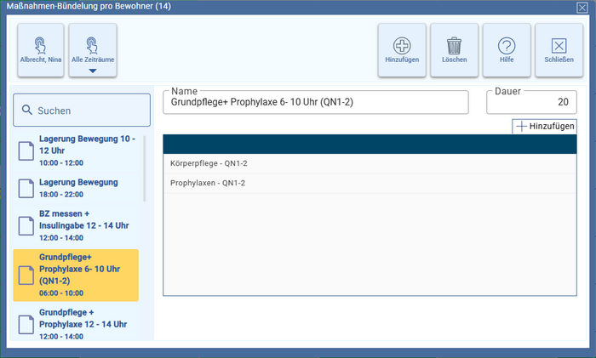Select Lagerung Bewegung 10 - 12 Uhr entry
The width and height of the screenshot is (596, 358).
coord(83,150)
